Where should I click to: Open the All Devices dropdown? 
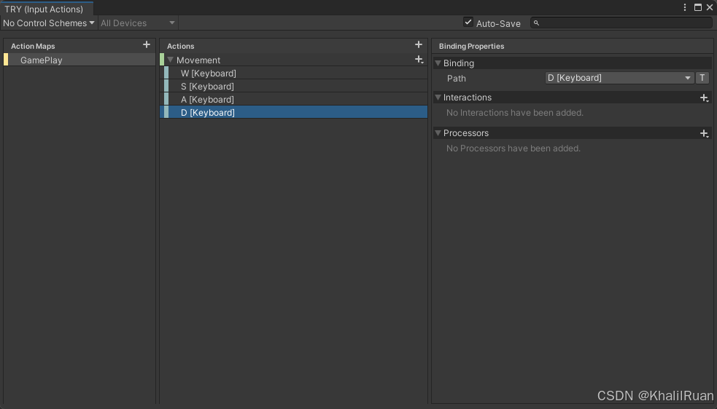[138, 23]
